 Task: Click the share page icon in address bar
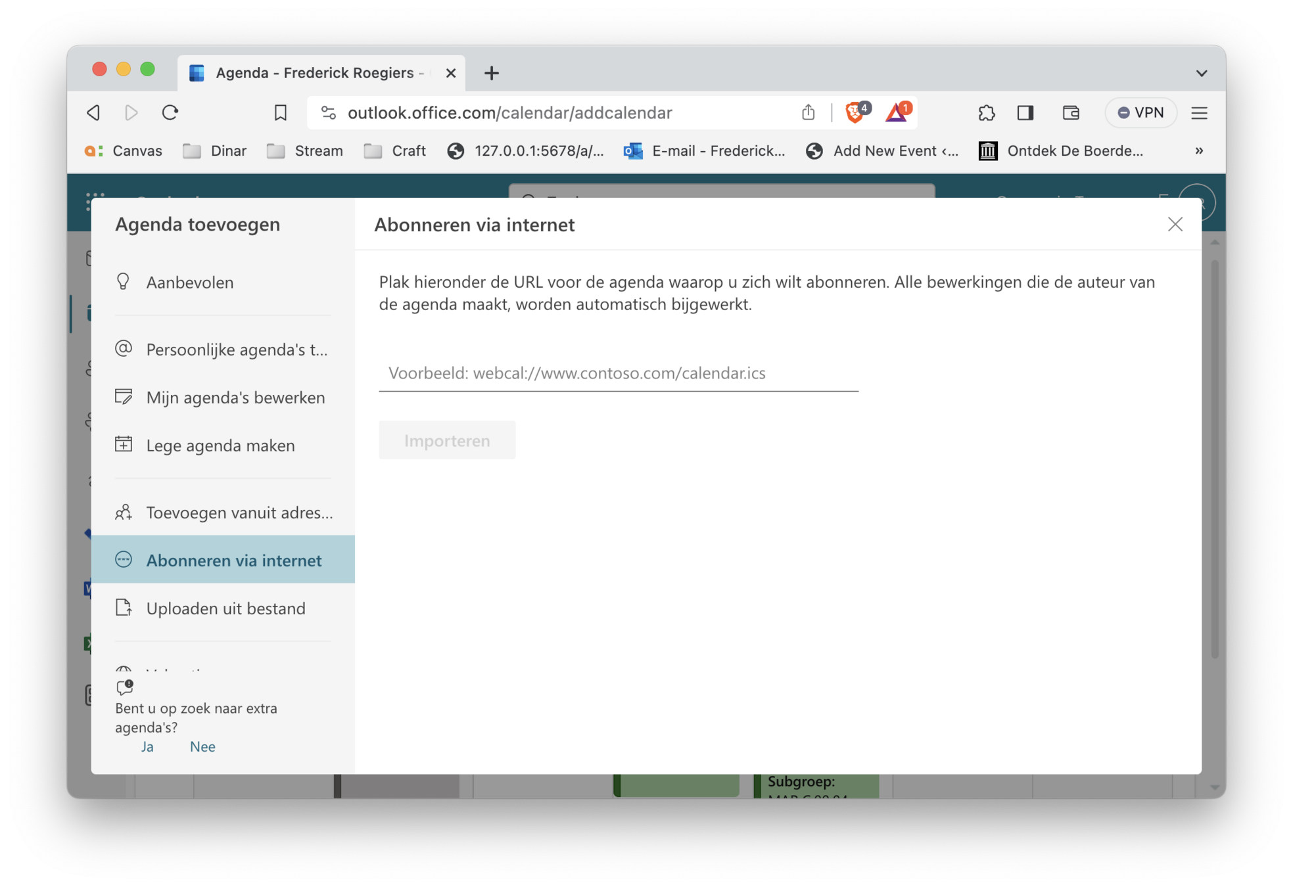pyautogui.click(x=809, y=113)
